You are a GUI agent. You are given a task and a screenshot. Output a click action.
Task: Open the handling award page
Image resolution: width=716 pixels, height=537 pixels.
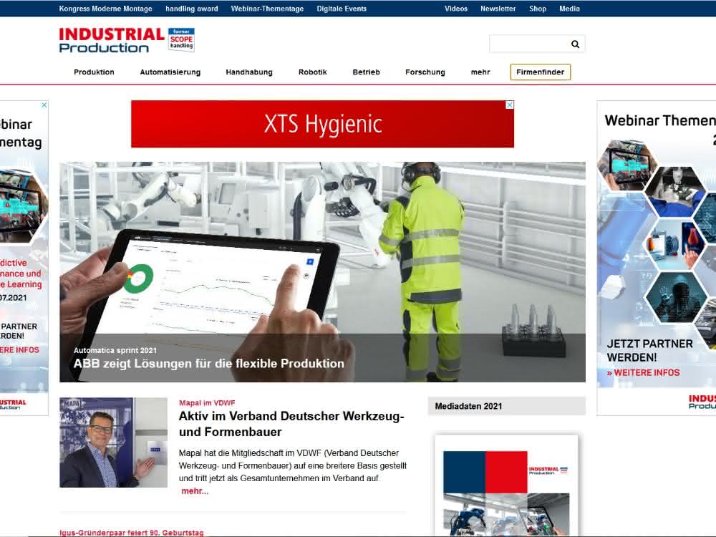click(192, 9)
